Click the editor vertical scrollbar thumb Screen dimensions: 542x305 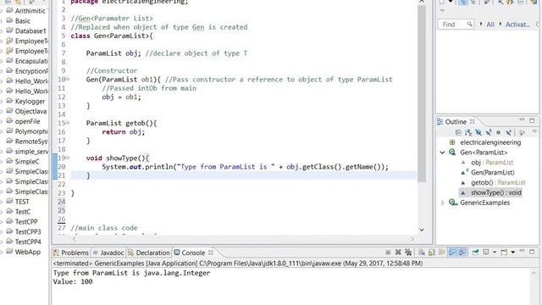(x=422, y=93)
